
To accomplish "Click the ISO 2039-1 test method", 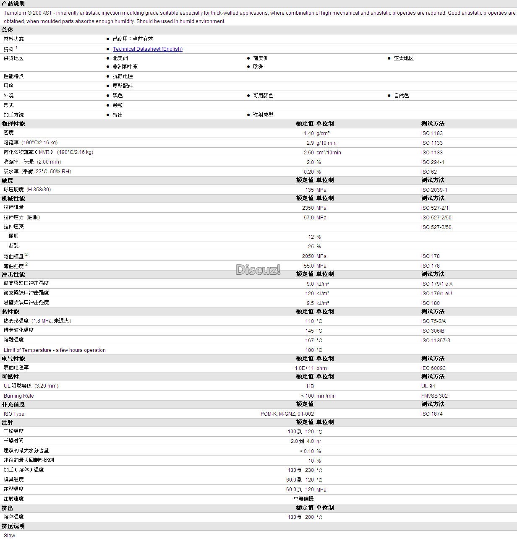I will tap(434, 190).
